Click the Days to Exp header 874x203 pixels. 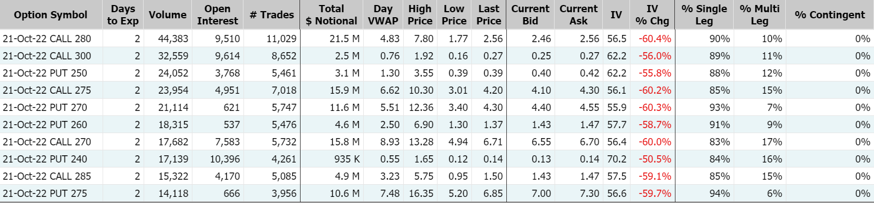click(123, 15)
